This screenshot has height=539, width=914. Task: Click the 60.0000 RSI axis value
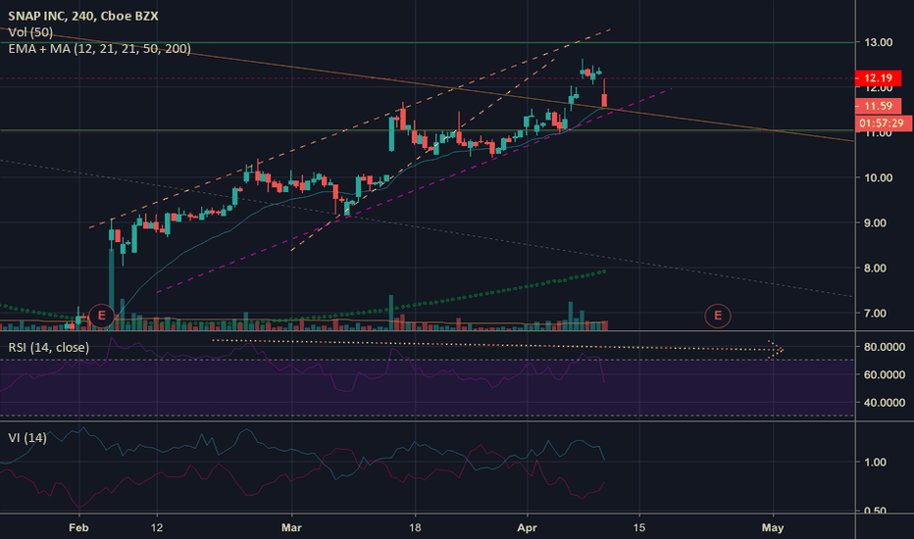point(885,374)
